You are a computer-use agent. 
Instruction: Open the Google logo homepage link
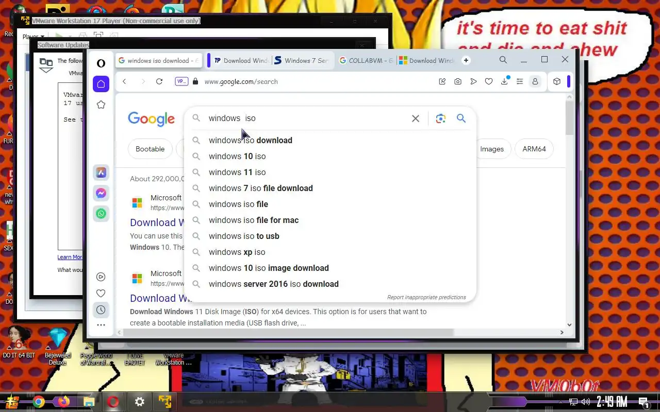151,119
